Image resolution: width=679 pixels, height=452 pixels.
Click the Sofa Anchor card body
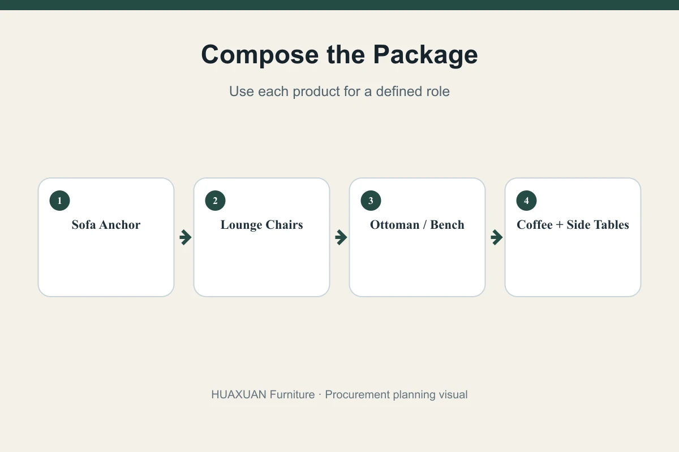point(106,237)
